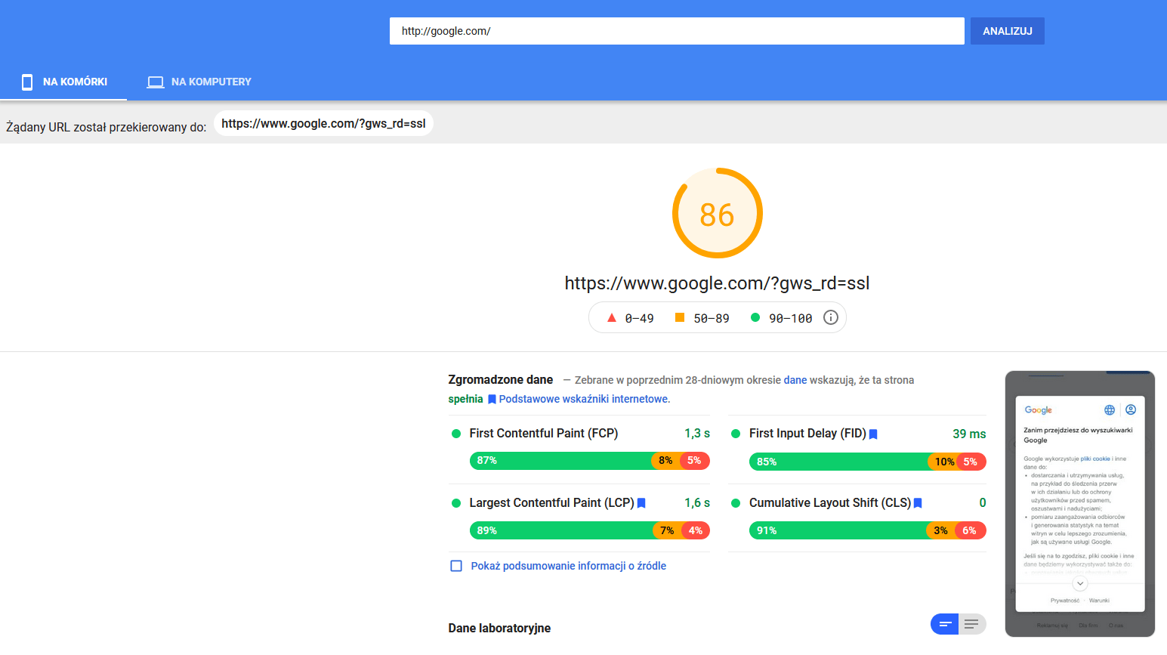Click the Google logo in page preview
Screen dimensions: 1167x655
coord(1039,409)
